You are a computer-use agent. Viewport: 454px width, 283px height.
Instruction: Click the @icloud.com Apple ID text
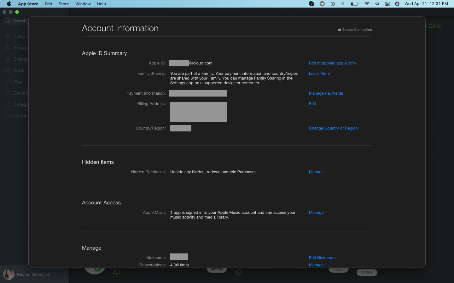201,63
